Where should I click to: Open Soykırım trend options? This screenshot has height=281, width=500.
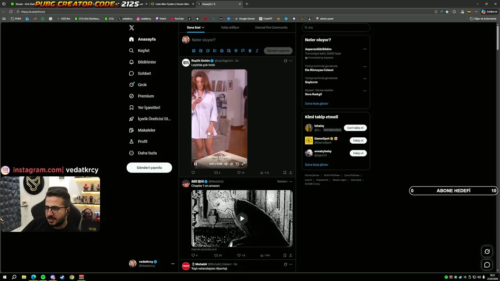(365, 79)
